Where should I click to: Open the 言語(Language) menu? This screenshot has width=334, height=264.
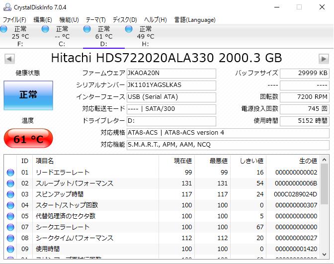(x=195, y=20)
